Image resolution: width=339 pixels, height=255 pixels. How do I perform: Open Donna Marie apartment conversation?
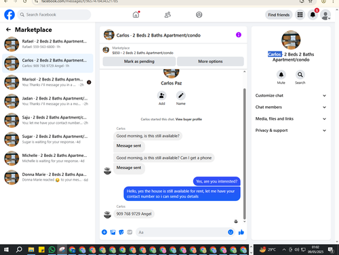pyautogui.click(x=47, y=177)
